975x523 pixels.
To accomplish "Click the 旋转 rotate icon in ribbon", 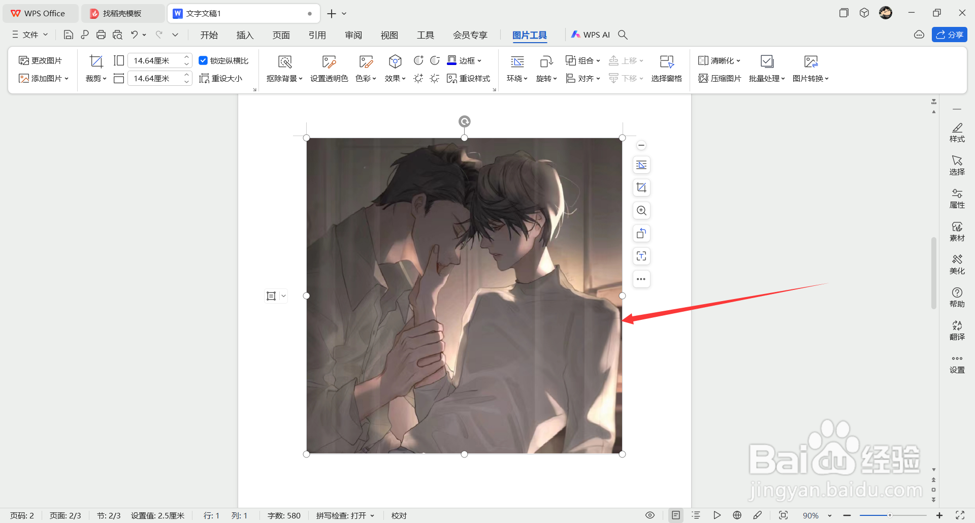I will (546, 62).
